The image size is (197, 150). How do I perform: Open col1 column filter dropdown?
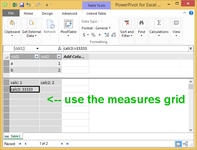pyautogui.click(x=36, y=57)
